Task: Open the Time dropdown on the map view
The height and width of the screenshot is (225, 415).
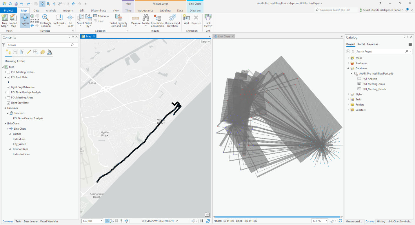Action: pyautogui.click(x=205, y=41)
